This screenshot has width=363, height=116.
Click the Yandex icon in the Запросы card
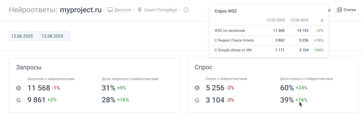(19, 88)
